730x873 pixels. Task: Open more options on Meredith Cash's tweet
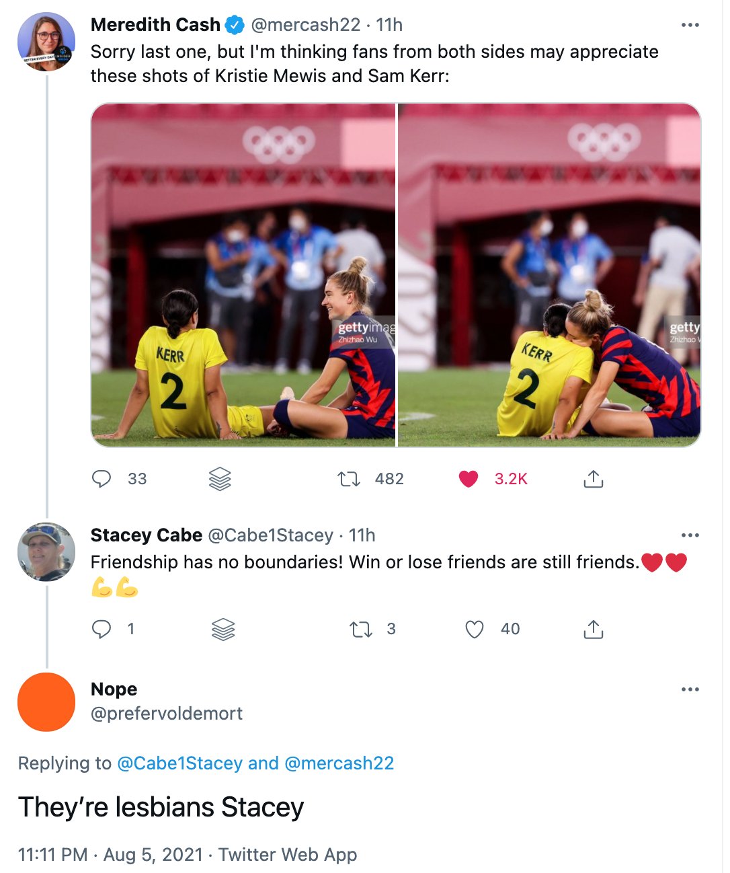tap(690, 26)
